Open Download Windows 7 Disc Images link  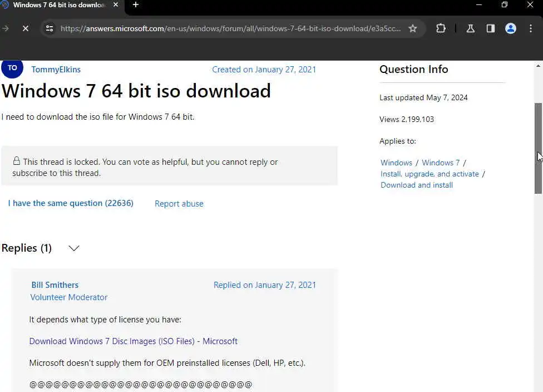[x=134, y=341]
